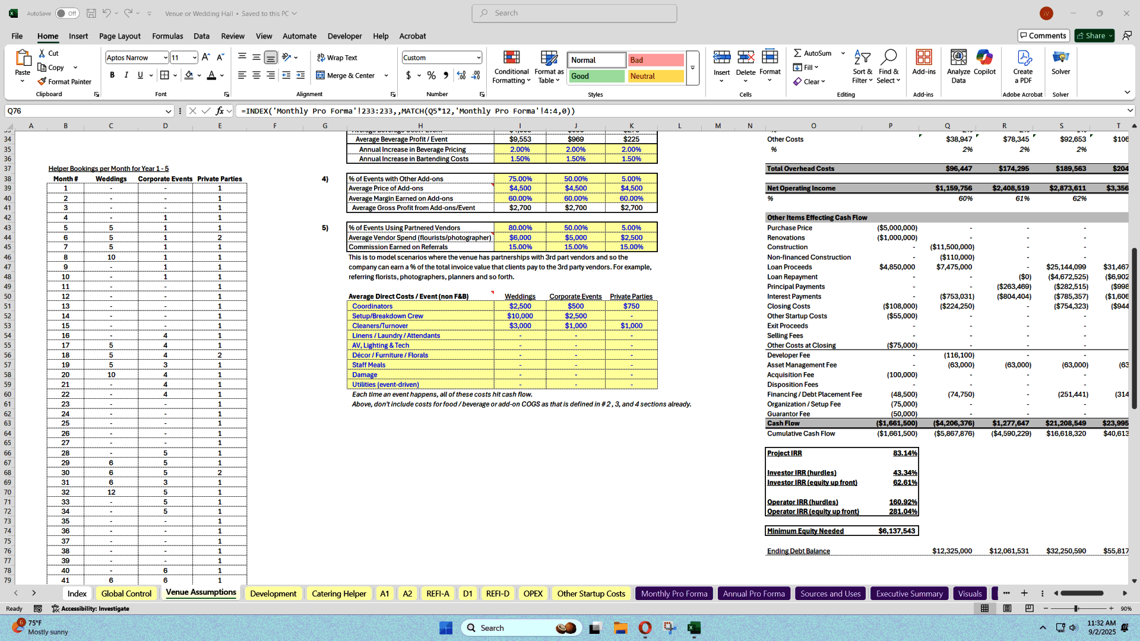Toggle Underline formatting

click(x=140, y=75)
